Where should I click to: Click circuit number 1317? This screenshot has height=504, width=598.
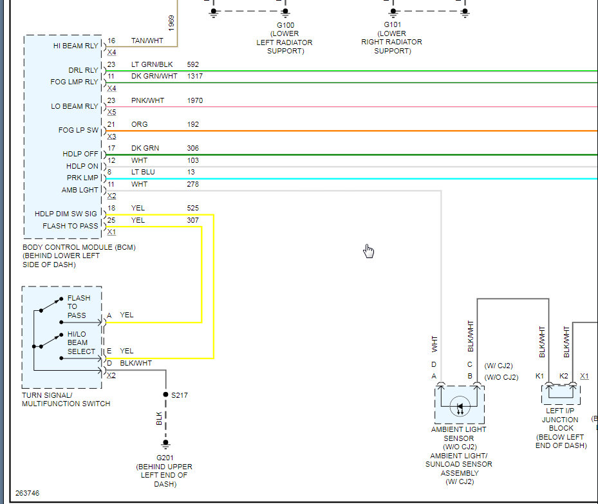[x=195, y=76]
